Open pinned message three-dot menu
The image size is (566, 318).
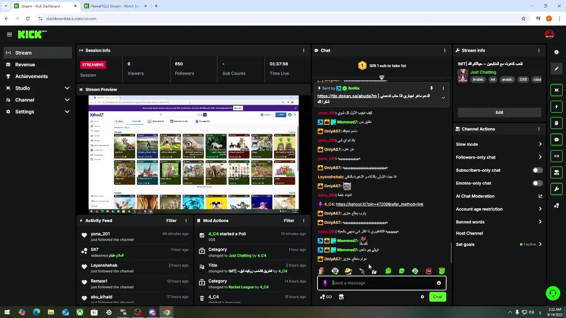[443, 88]
